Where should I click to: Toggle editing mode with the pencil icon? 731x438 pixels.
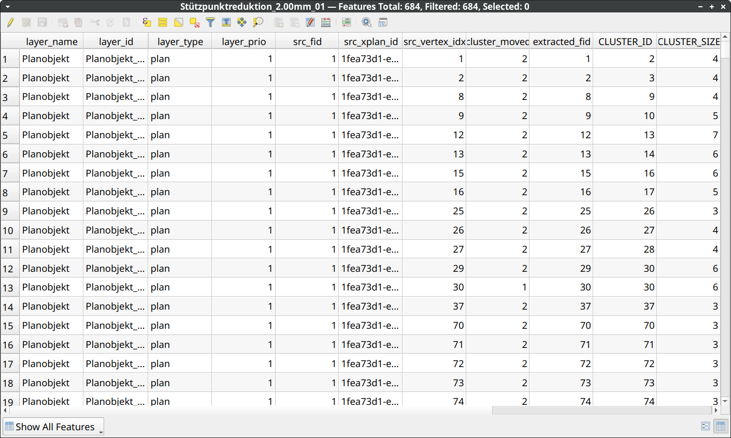pyautogui.click(x=10, y=22)
